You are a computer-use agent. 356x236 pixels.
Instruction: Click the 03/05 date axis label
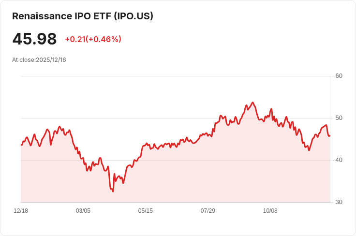83,211
